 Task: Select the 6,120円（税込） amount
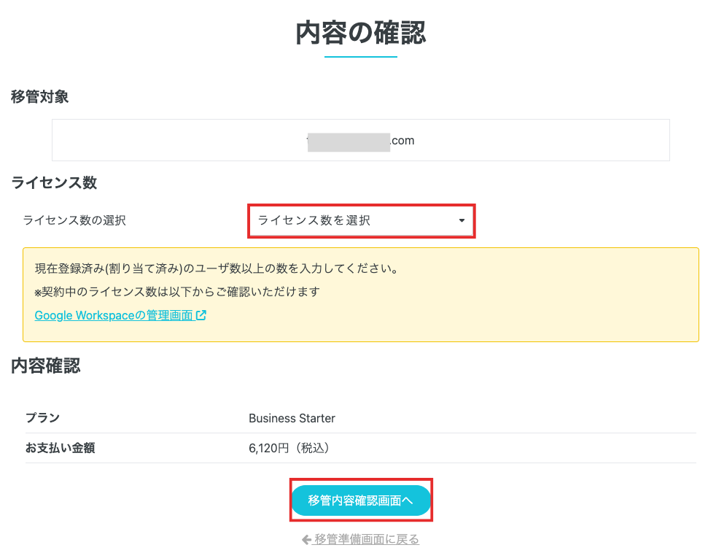(x=289, y=448)
